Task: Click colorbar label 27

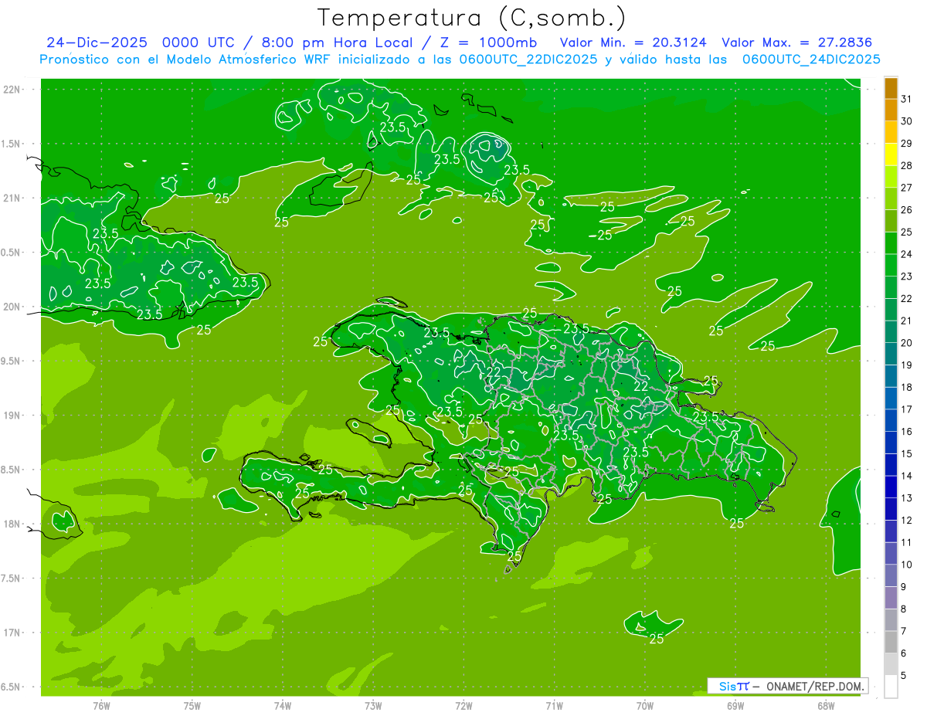Action: [906, 188]
